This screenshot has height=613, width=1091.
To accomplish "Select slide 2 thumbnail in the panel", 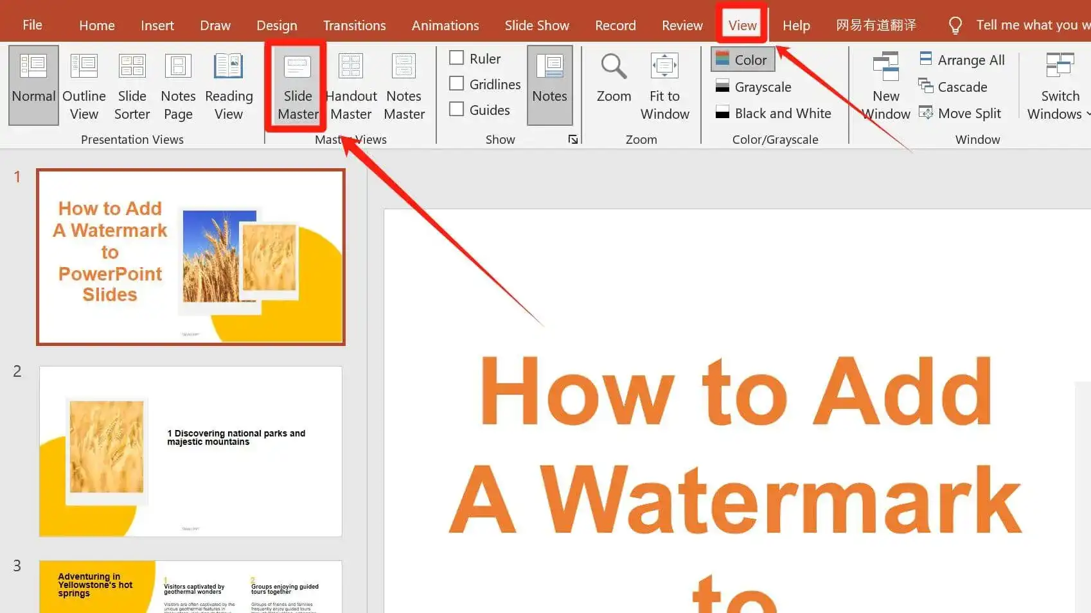I will 191,451.
